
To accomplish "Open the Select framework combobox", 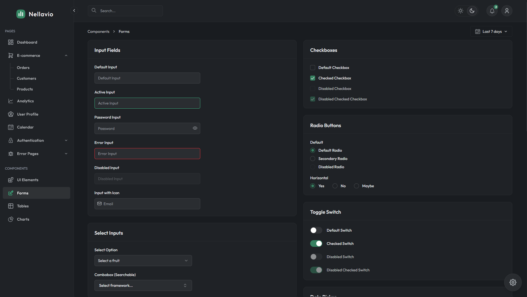I will (143, 285).
